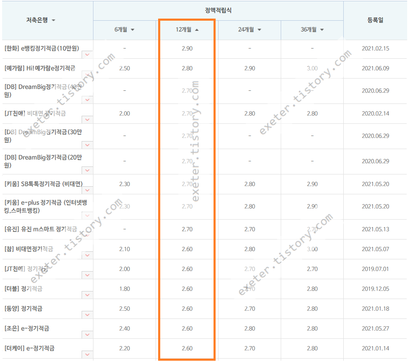408x362 pixels.
Task: Select product [DB] DreamBig정기적금(20만원)
Action: [43, 161]
